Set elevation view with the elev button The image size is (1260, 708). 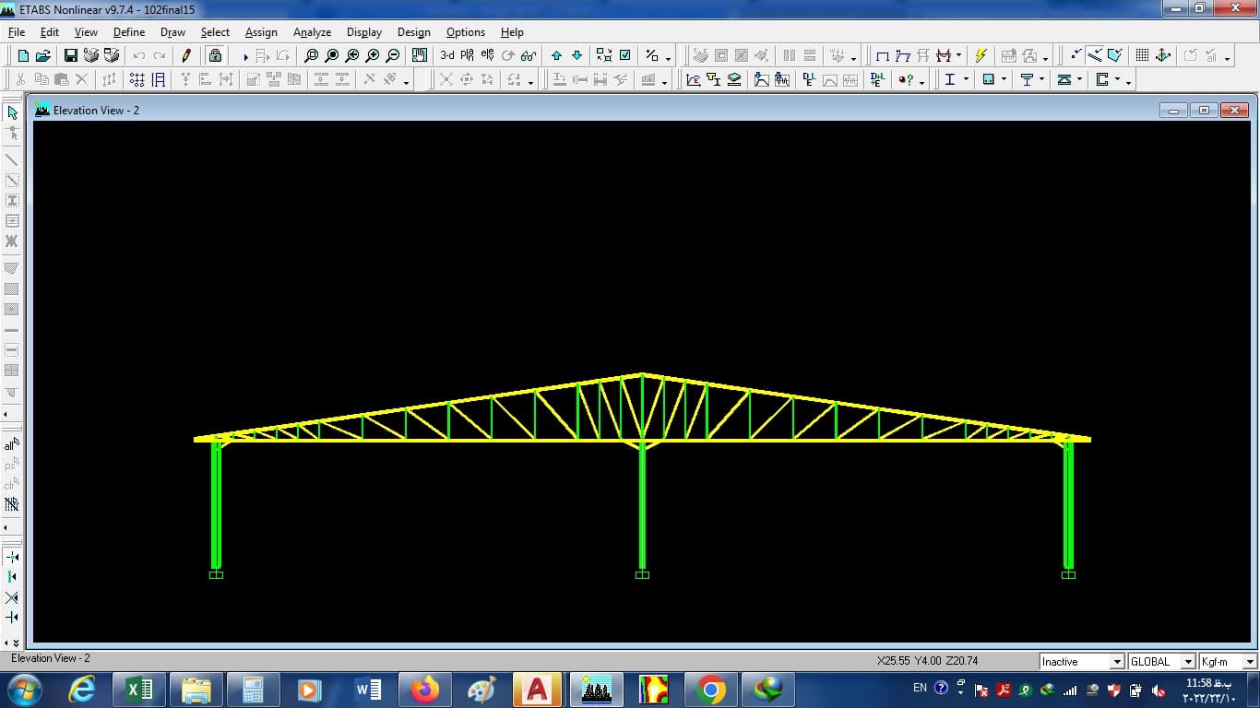tap(488, 55)
